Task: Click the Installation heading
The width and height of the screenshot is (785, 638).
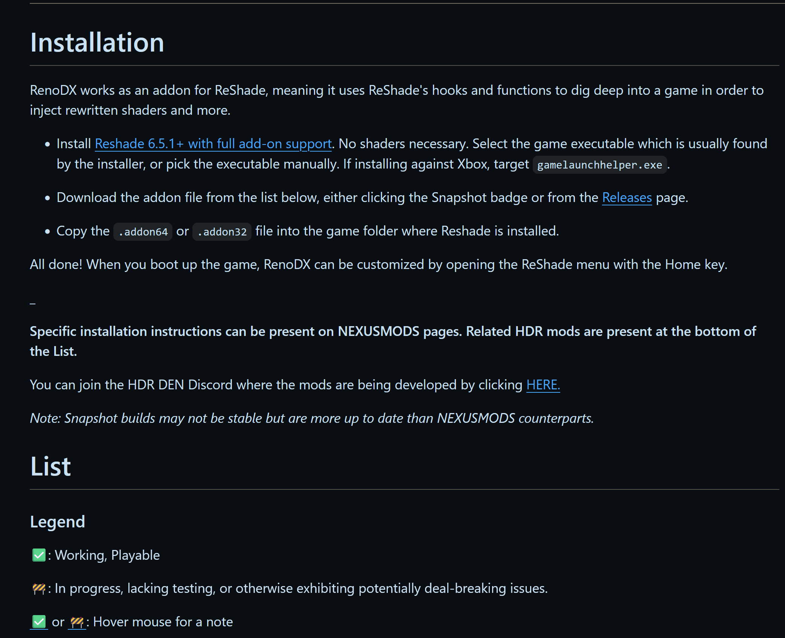Action: coord(97,42)
